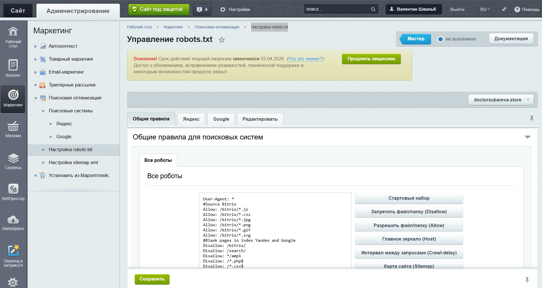Open the Сайт top tab
542x288 pixels.
tap(18, 11)
